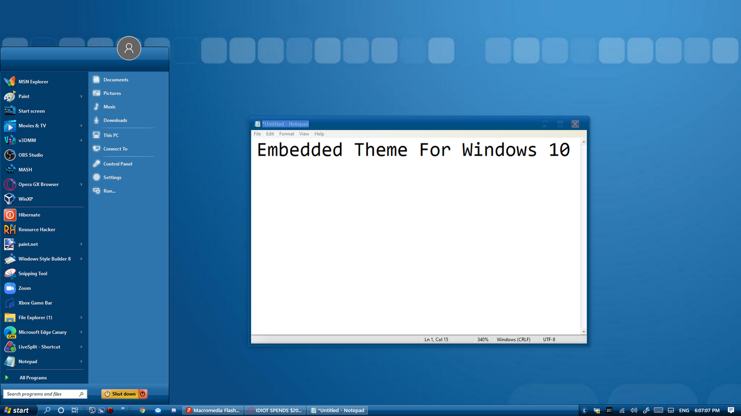Switch to Macromedia Flash taskbar button
Image resolution: width=741 pixels, height=416 pixels.
(x=213, y=410)
